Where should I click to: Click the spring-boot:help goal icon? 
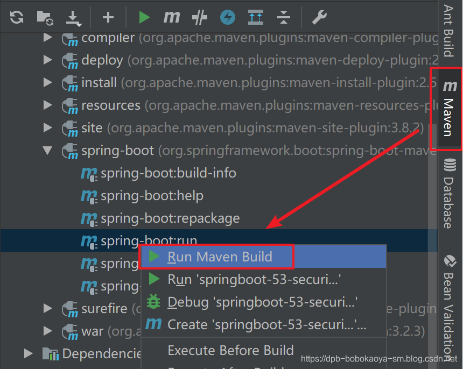tap(89, 196)
